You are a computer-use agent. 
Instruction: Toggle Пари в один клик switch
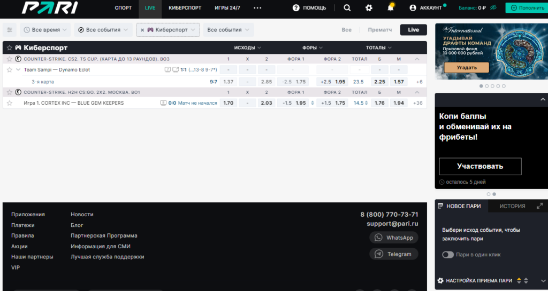click(x=448, y=255)
